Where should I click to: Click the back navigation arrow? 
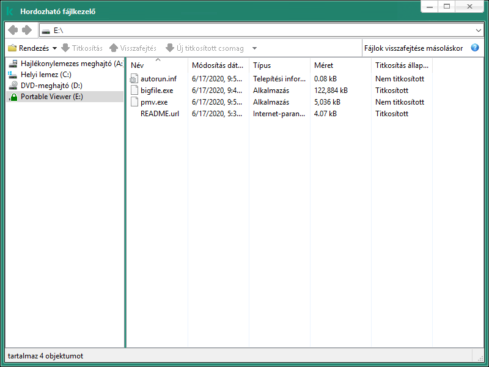(x=13, y=30)
